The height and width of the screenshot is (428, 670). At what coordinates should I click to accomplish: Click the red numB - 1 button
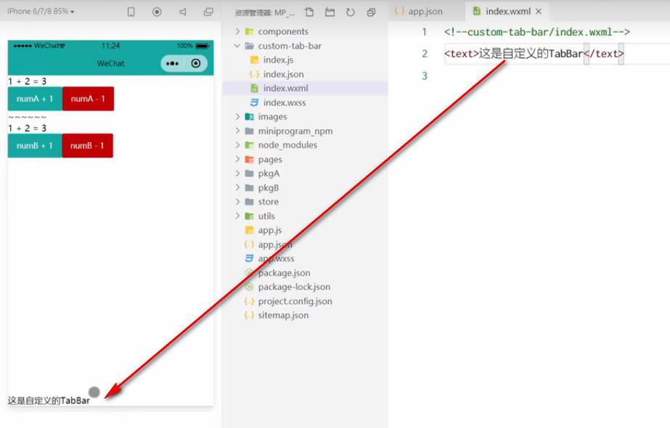coord(87,146)
